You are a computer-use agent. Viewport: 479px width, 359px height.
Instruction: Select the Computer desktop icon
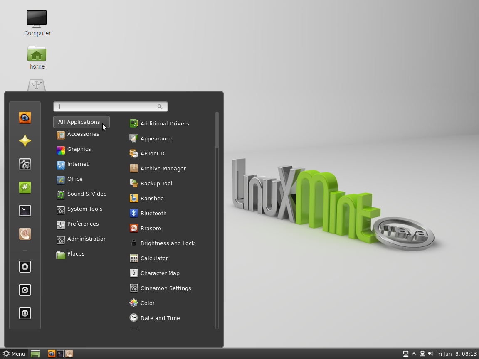[37, 23]
